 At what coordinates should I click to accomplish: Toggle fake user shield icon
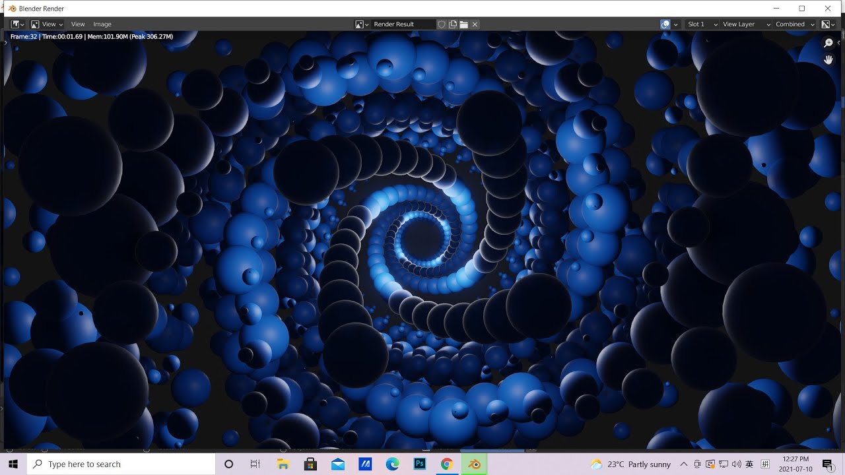pos(442,24)
